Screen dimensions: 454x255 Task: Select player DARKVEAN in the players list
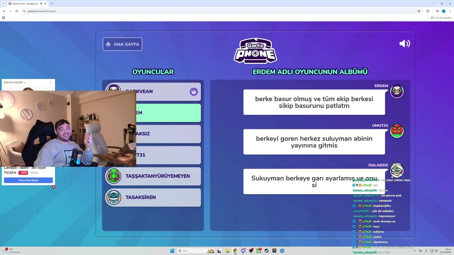[x=153, y=91]
